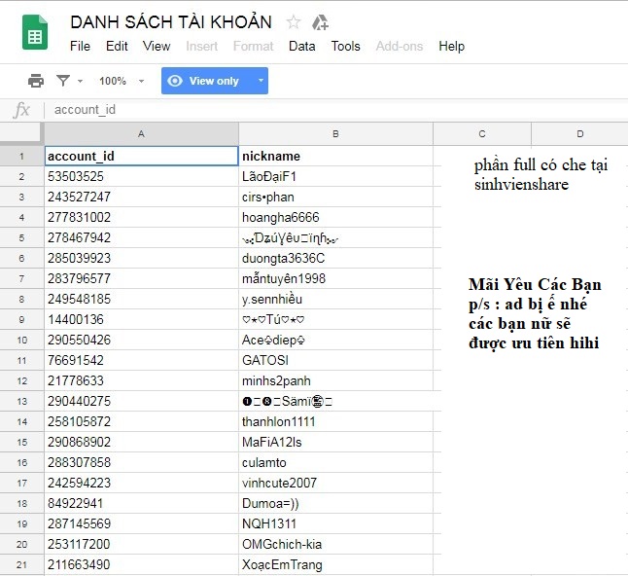Screen dimensions: 628x576
Task: Select cell with OMGchich-kia
Action: [335, 544]
